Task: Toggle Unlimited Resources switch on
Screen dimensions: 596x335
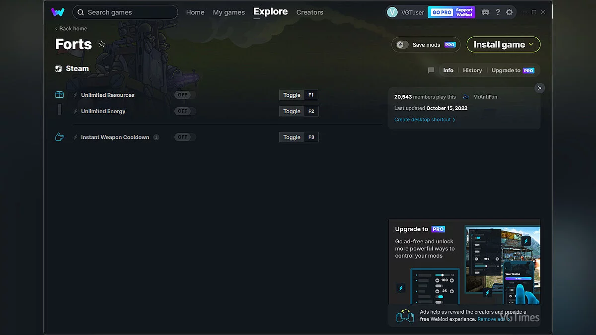Action: coord(185,95)
